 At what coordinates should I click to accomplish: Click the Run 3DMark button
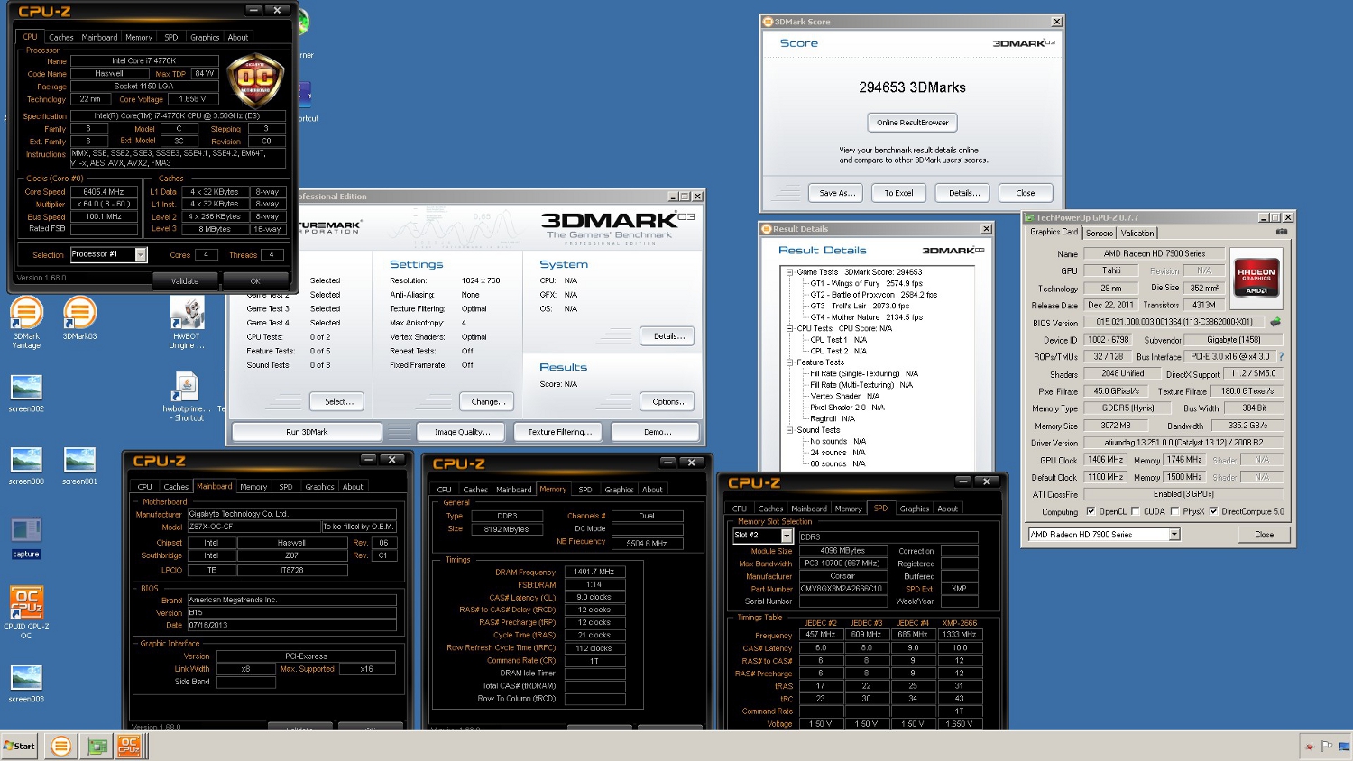tap(307, 432)
